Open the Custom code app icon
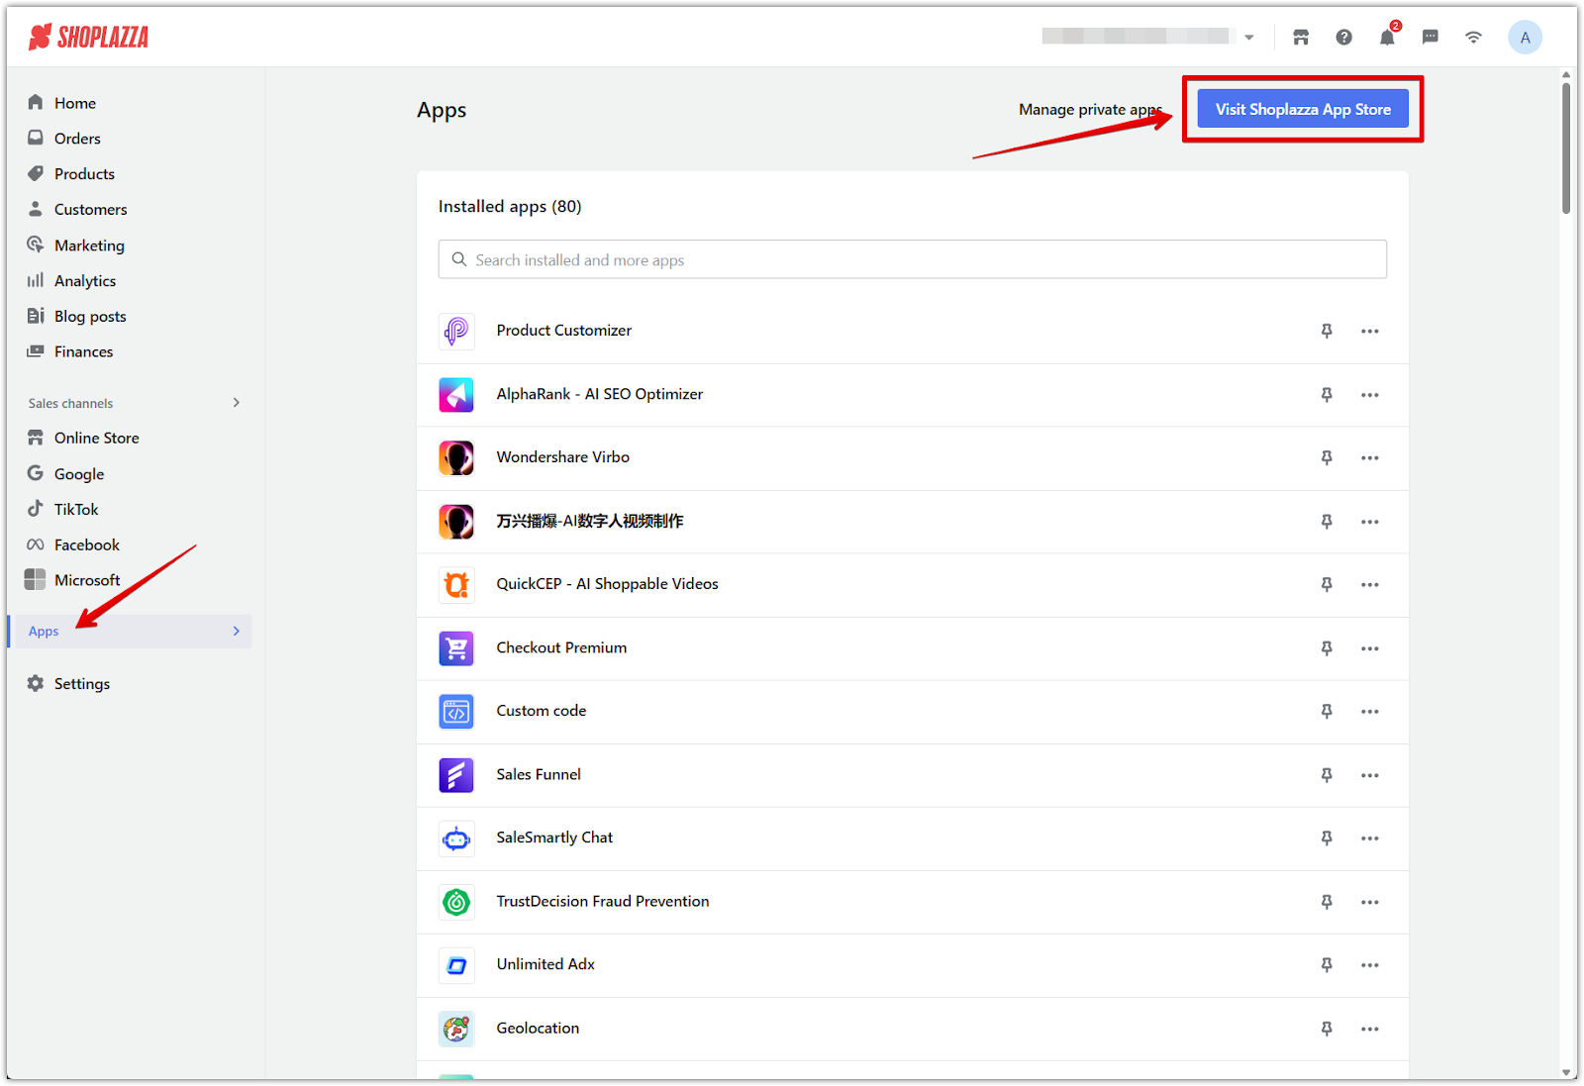The width and height of the screenshot is (1584, 1086). (x=456, y=711)
